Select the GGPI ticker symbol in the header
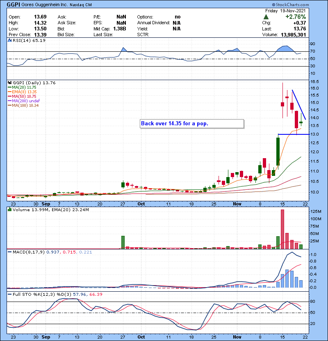Screen dimensions: 328x341 [14, 5]
